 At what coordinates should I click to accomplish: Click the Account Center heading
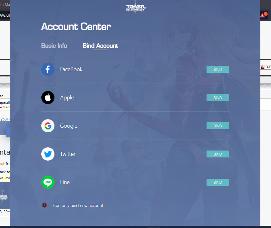tap(76, 27)
